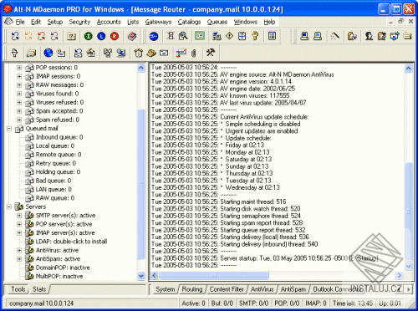Click the log pane scroll-up arrow
The image size is (418, 311).
click(409, 68)
